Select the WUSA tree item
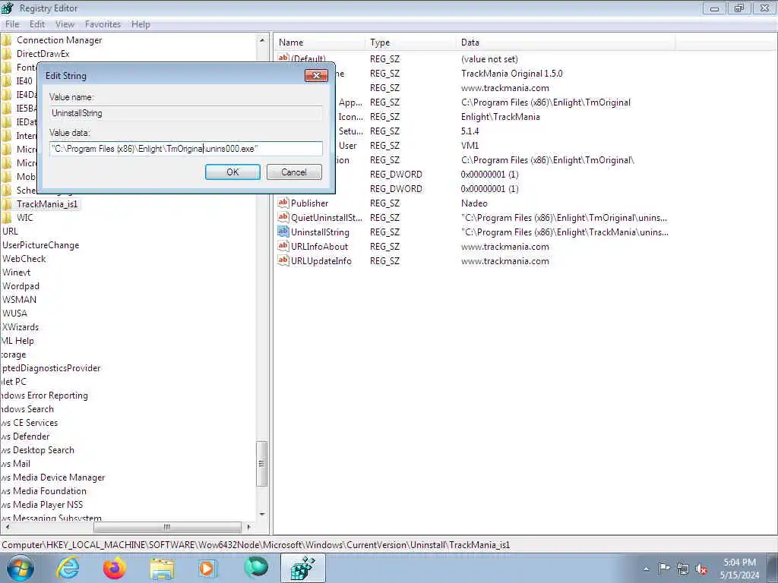The image size is (778, 583). pos(15,314)
